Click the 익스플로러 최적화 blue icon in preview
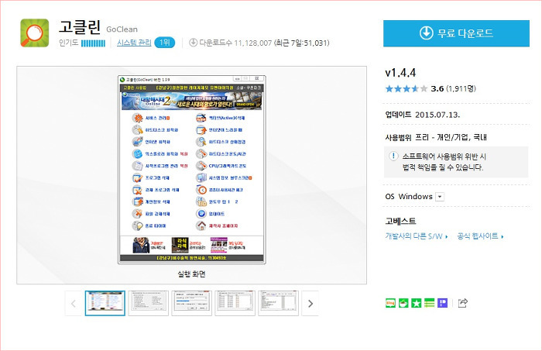 [x=138, y=154]
